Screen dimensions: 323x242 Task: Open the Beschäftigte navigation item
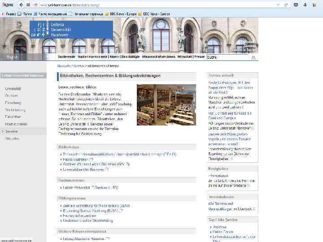pyautogui.click(x=131, y=56)
